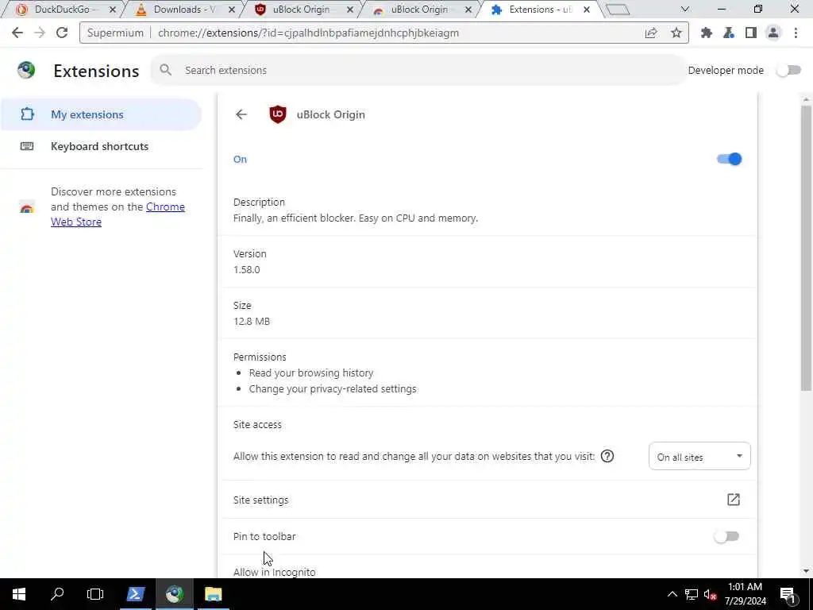Click version value 1.58.0

coord(247,270)
